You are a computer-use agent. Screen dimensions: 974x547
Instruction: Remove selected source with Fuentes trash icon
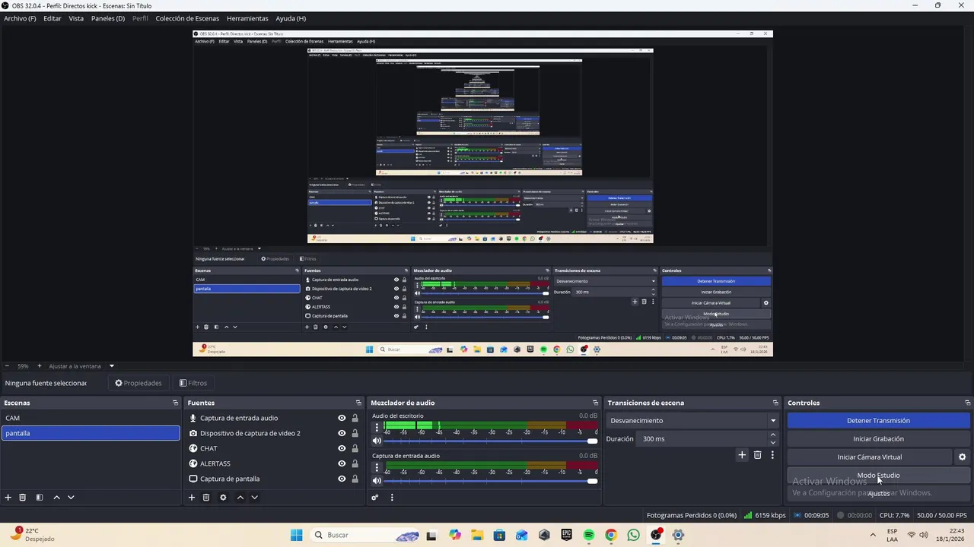206,498
